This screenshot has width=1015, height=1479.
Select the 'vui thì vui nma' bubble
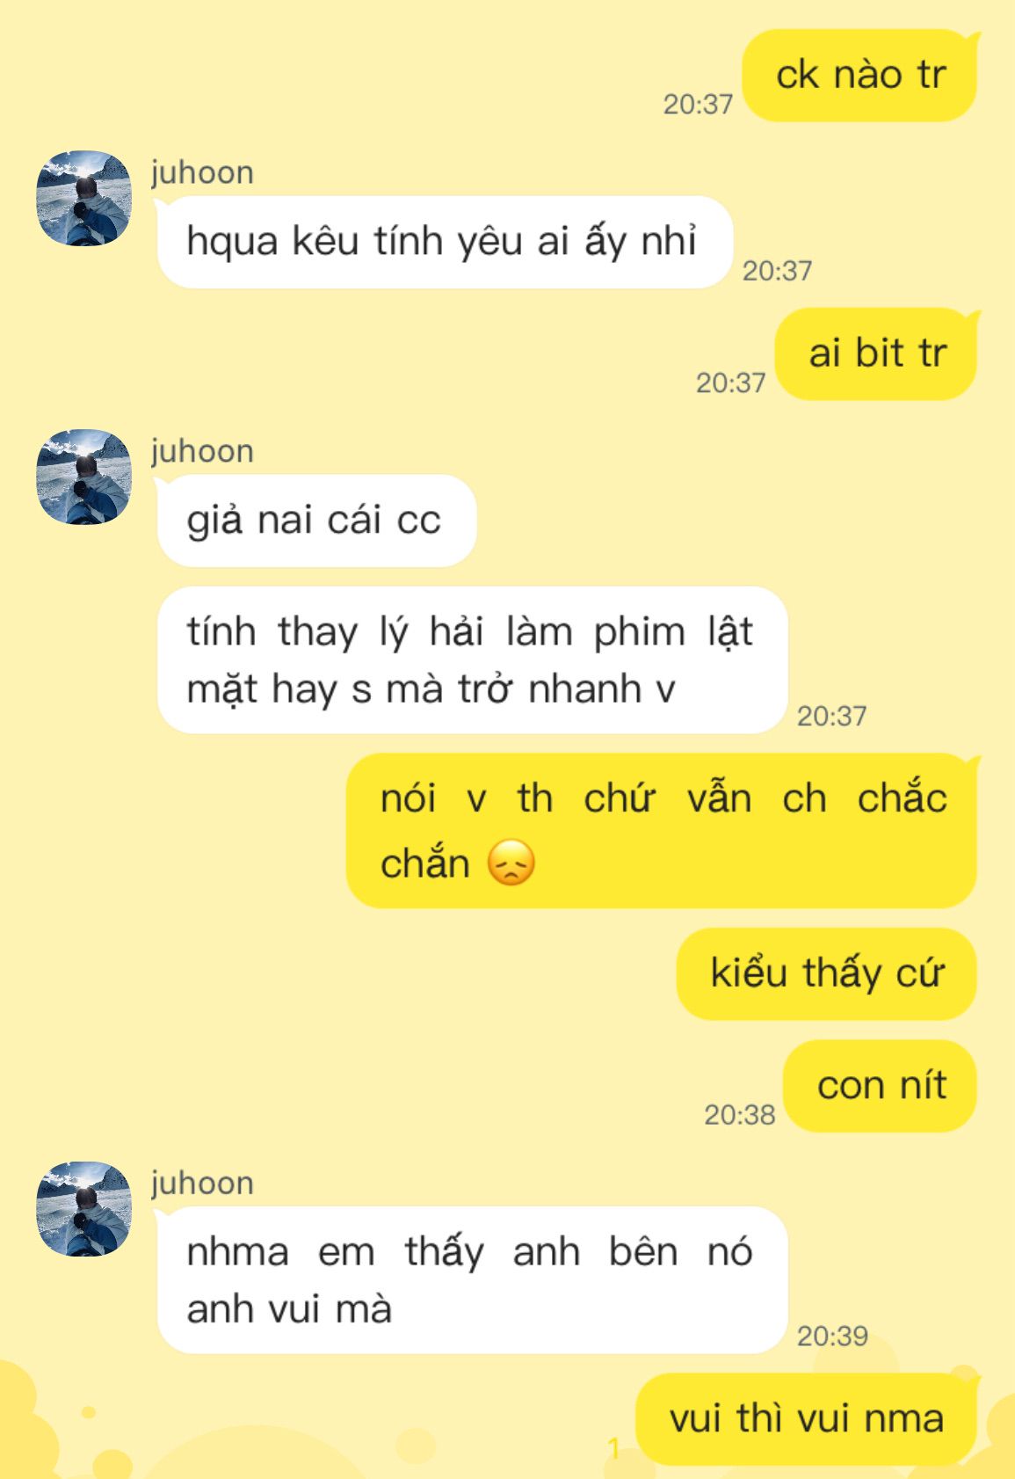pyautogui.click(x=807, y=1418)
